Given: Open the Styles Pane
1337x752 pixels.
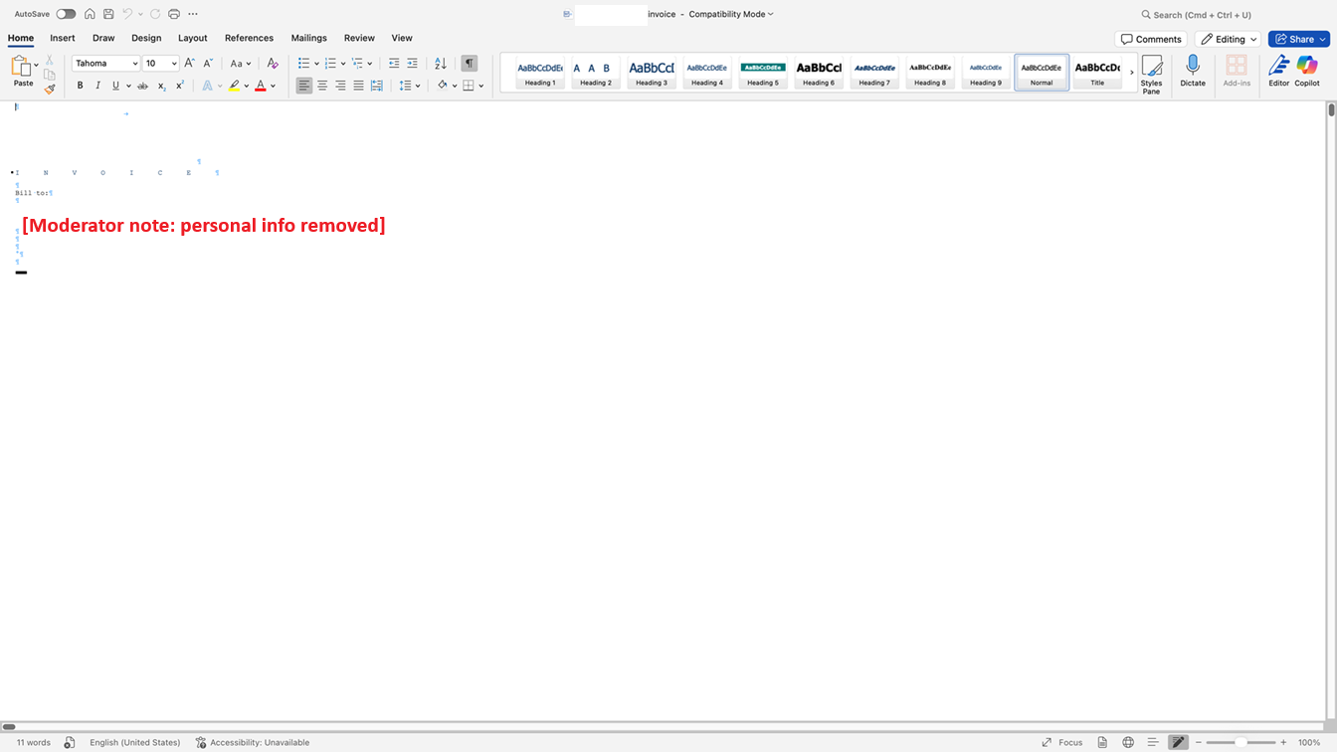Looking at the screenshot, I should pyautogui.click(x=1151, y=74).
